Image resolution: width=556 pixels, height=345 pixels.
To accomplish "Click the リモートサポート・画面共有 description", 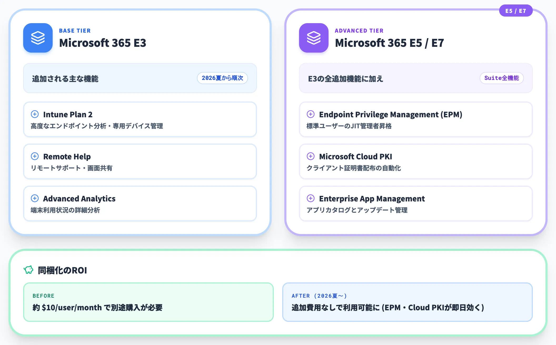I will coord(72,168).
